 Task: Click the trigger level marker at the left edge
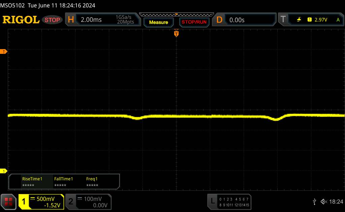(x=3, y=51)
